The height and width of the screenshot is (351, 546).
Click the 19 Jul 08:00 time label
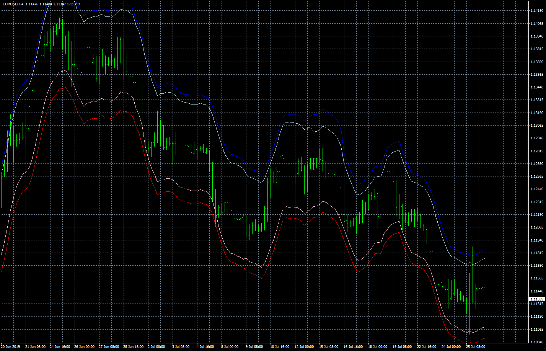point(403,347)
